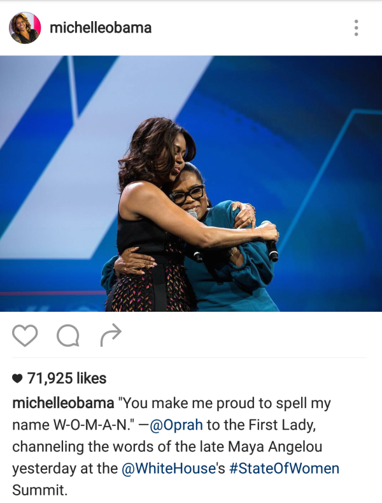Viewport: 382px width, 503px height.
Task: Open the @Oprah mention in the caption
Action: 176,425
